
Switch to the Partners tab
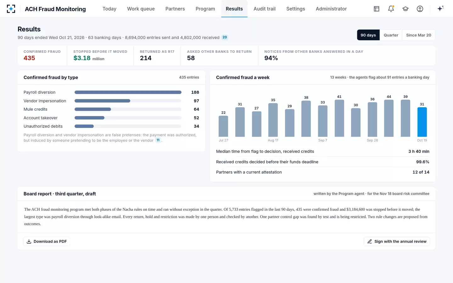click(x=175, y=9)
